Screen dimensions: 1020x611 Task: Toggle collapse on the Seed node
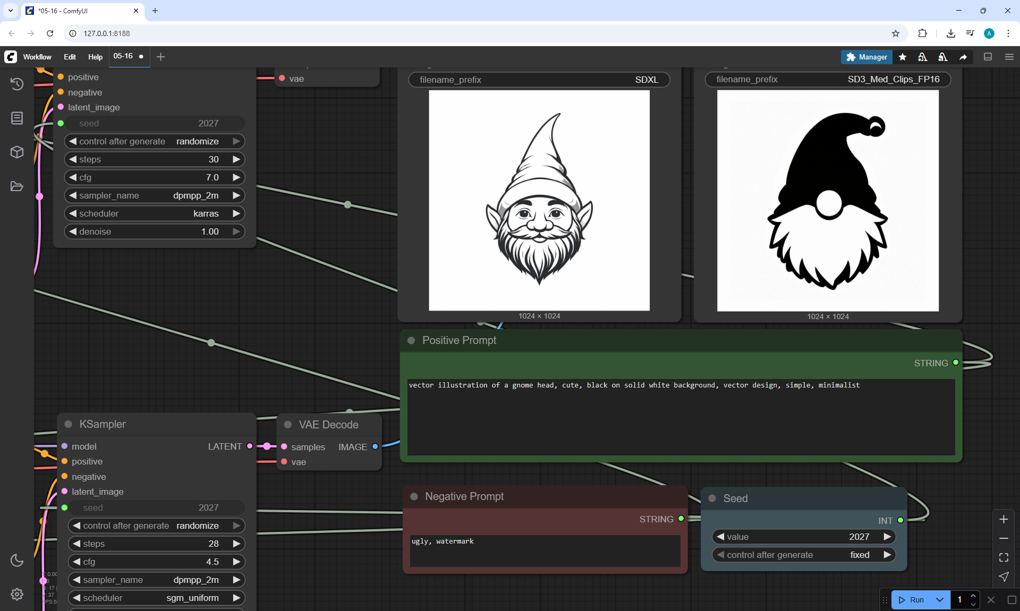712,498
